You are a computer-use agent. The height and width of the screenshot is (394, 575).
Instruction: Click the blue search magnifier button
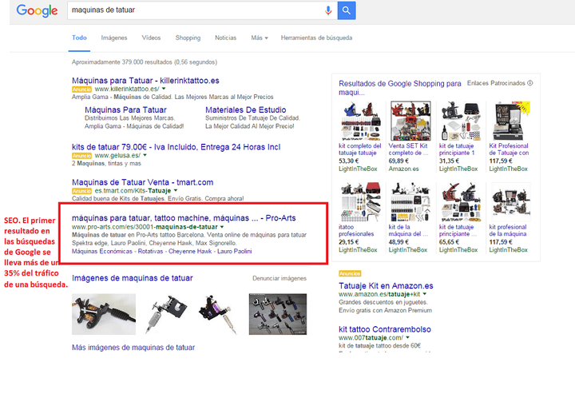tap(347, 10)
